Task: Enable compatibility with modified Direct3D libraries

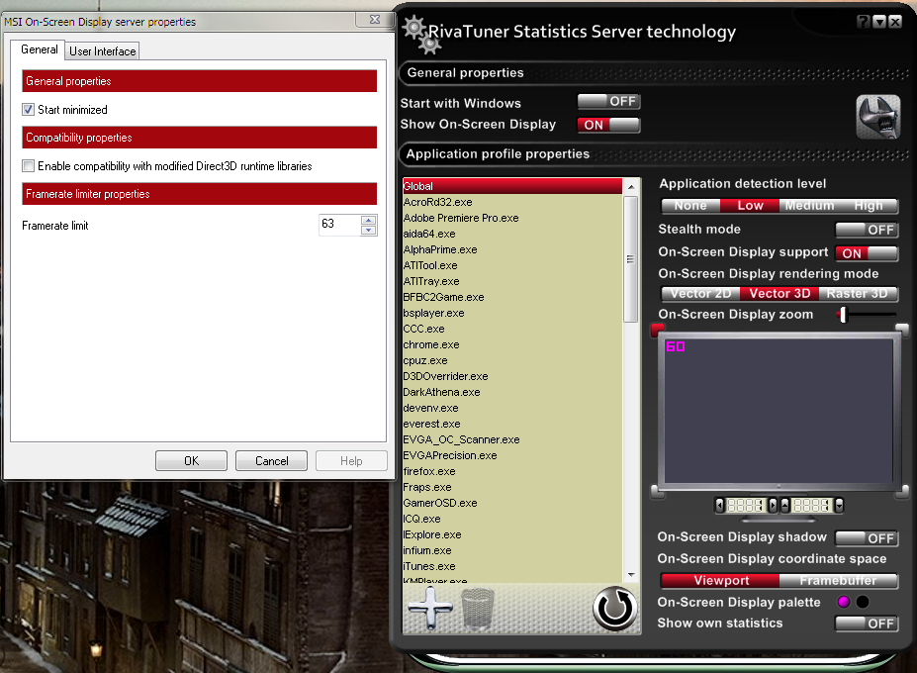Action: [28, 165]
